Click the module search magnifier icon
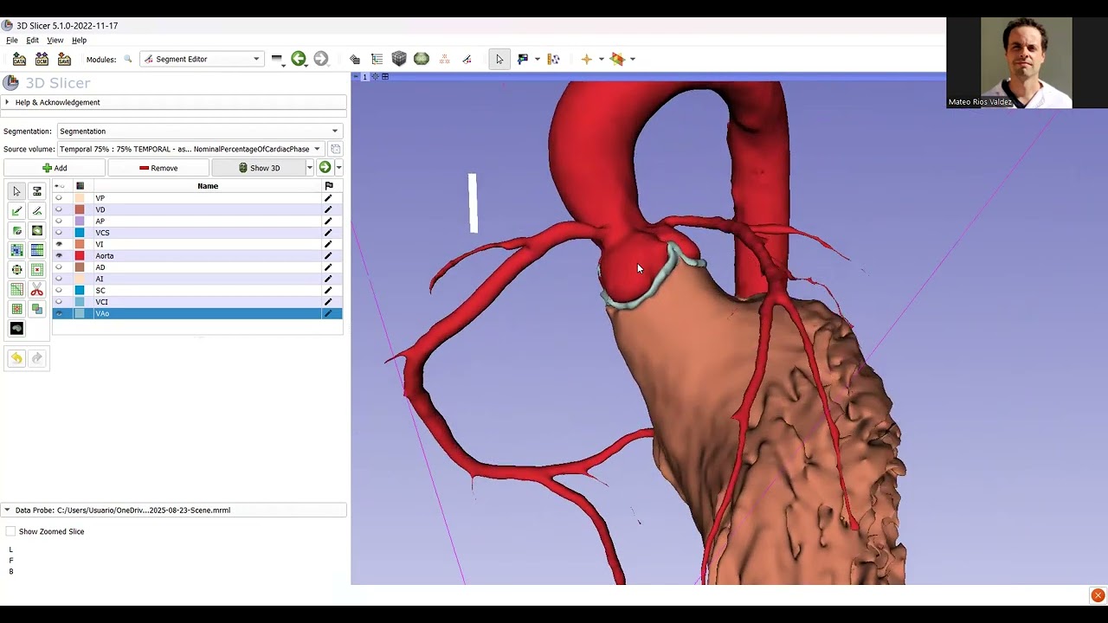 (128, 59)
